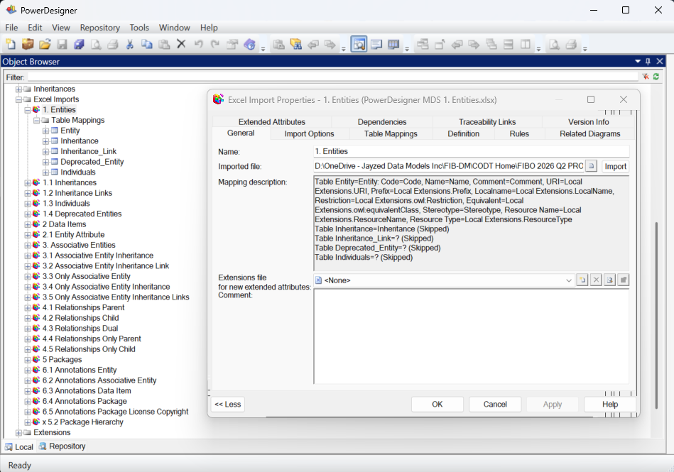The width and height of the screenshot is (674, 472).
Task: Click the grayed Apply button
Action: tap(553, 404)
